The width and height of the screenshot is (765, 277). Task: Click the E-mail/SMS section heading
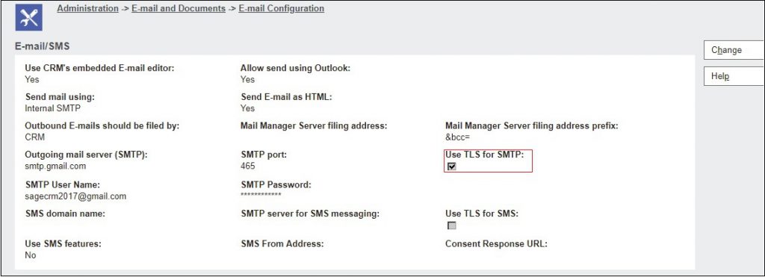[x=43, y=46]
